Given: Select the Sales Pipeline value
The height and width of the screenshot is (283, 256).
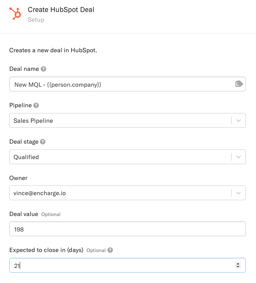Looking at the screenshot, I should (x=33, y=121).
